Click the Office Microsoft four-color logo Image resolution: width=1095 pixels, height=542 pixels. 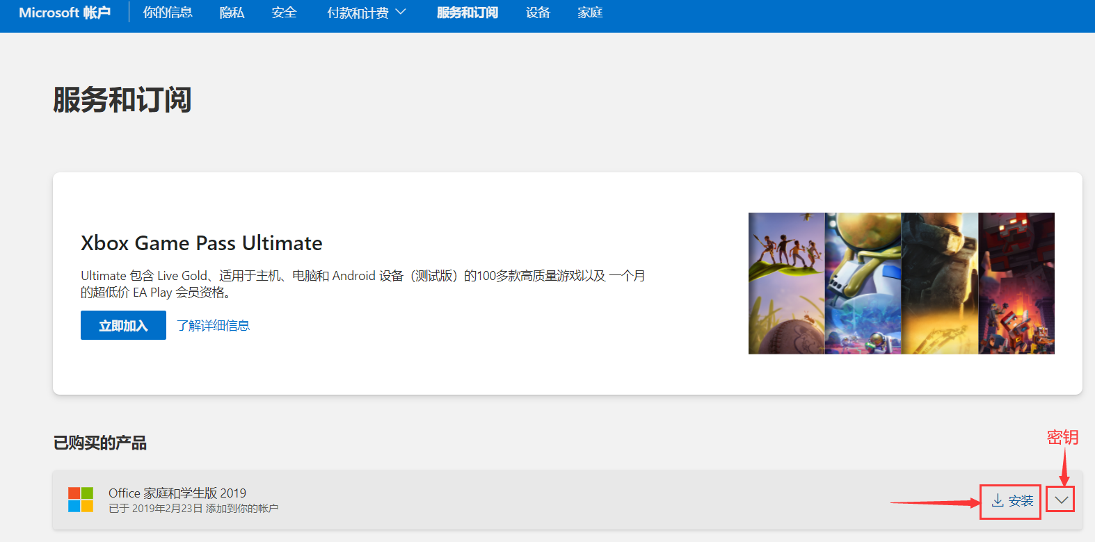coord(81,500)
